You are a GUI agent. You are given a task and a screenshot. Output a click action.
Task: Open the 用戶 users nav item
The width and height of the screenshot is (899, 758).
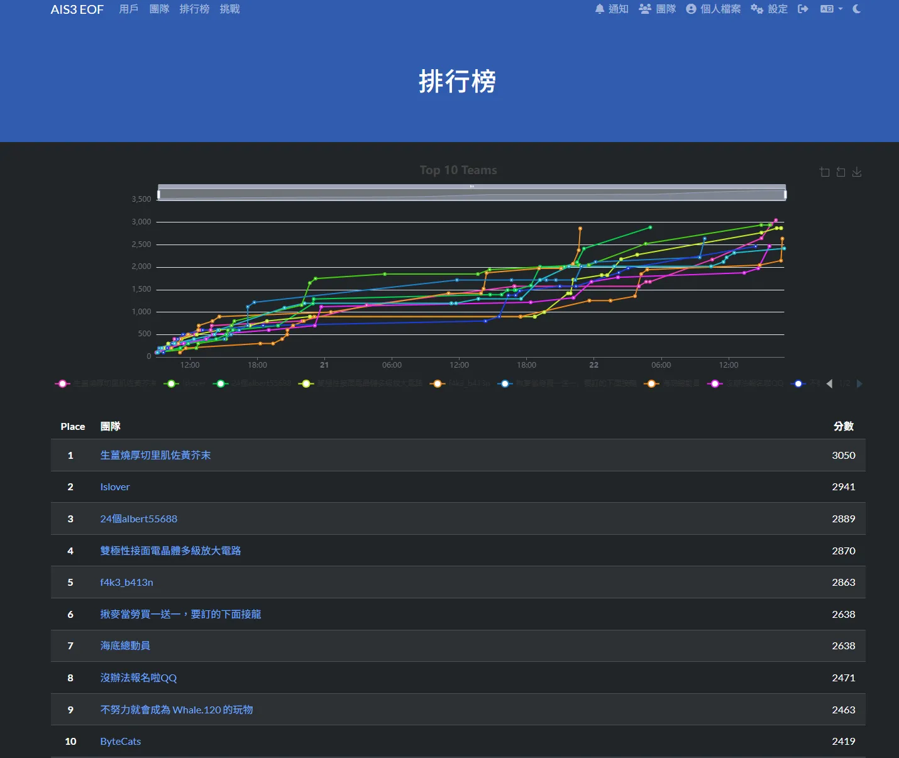pyautogui.click(x=128, y=9)
